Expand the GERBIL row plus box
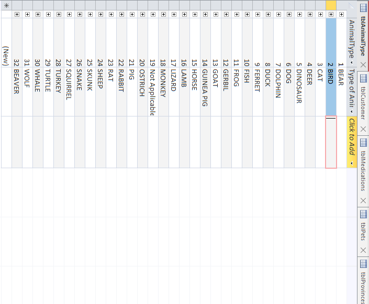 coord(227,14)
